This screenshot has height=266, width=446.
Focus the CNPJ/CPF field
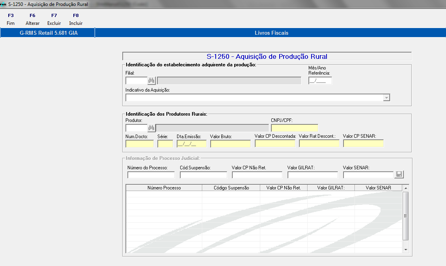[x=294, y=128]
